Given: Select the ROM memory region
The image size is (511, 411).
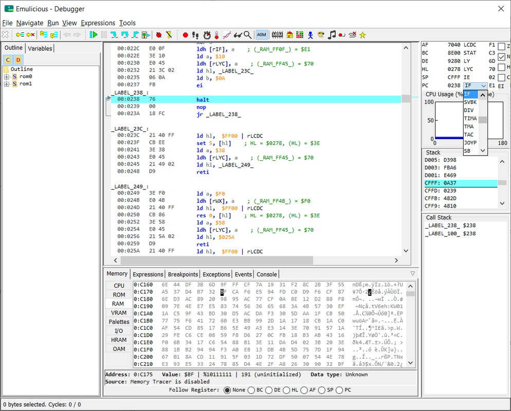Looking at the screenshot, I should click(119, 295).
